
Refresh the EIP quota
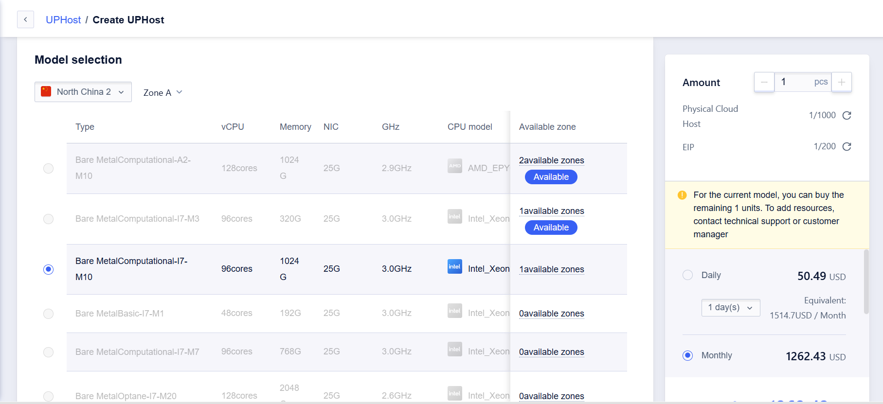847,146
